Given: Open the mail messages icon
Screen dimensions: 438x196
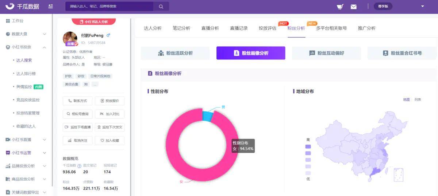Looking at the screenshot, I should (x=353, y=7).
